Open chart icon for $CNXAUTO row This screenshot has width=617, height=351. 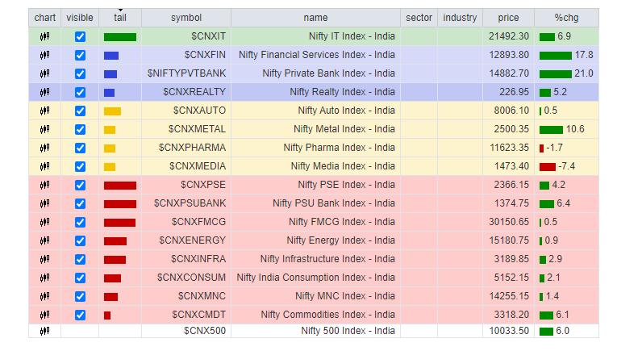pos(44,111)
